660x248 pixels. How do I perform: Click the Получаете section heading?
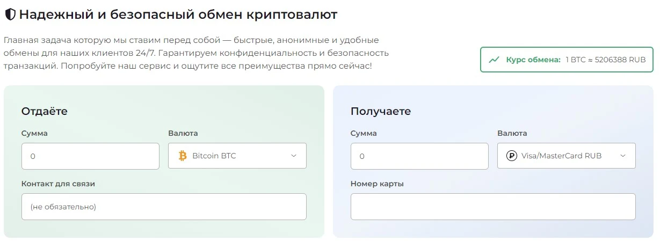(381, 111)
